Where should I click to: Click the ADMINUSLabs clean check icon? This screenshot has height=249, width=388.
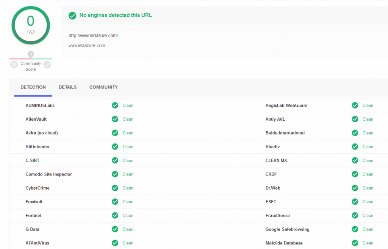[115, 106]
